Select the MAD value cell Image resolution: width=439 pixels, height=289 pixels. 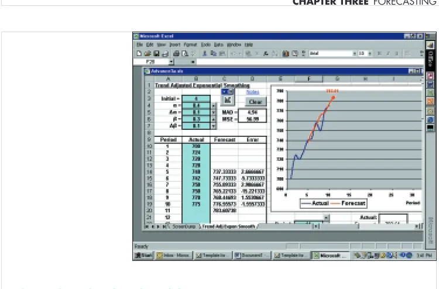point(252,112)
